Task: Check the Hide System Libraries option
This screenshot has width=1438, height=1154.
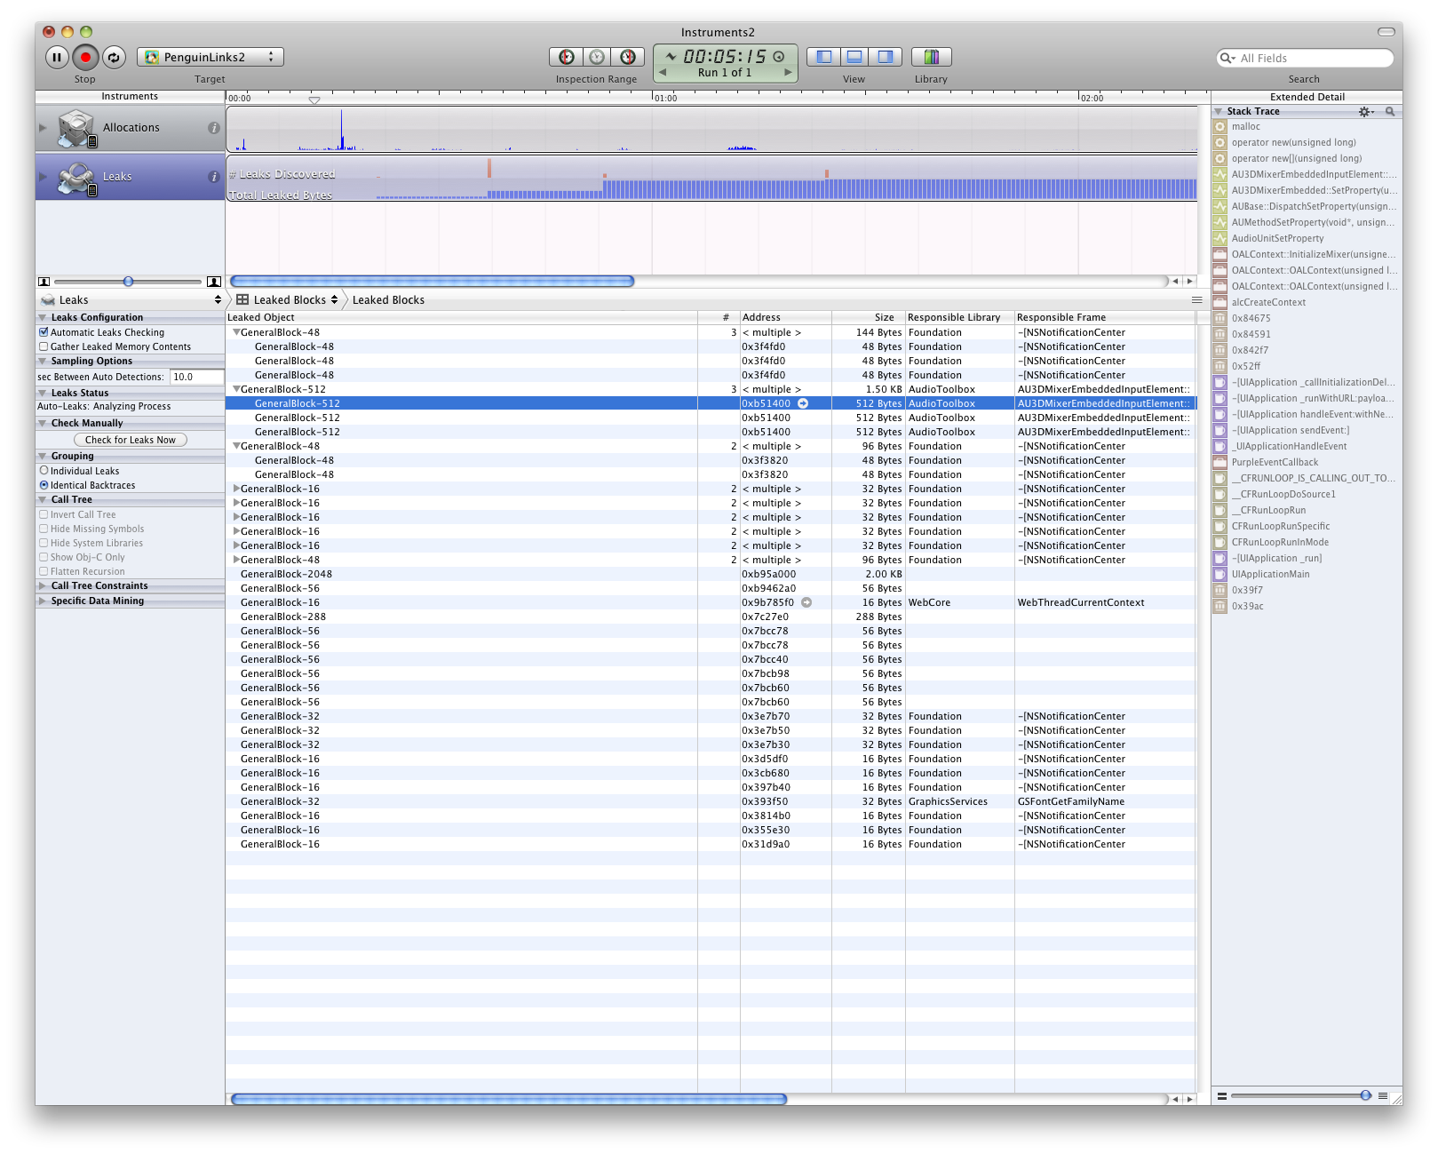Action: pos(44,543)
